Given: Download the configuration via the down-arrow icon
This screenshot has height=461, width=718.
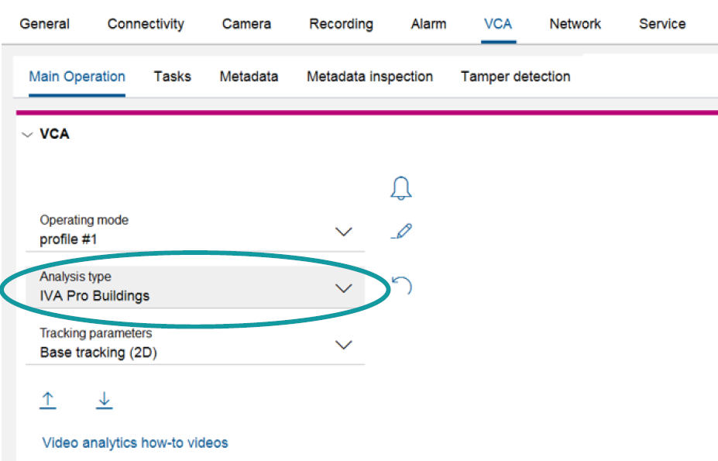Looking at the screenshot, I should [x=104, y=400].
